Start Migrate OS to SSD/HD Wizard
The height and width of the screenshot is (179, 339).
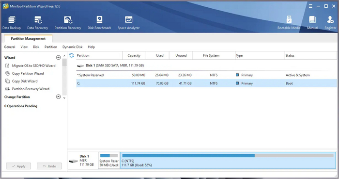point(34,65)
